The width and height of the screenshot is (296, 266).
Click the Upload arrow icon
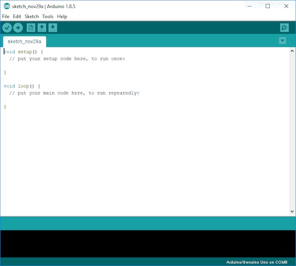click(x=18, y=28)
